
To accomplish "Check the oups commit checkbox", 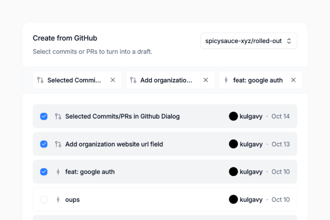I will [x=44, y=200].
